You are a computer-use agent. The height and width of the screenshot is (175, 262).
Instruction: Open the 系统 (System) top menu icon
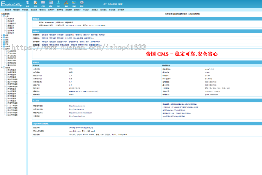pyautogui.click(x=28, y=4)
